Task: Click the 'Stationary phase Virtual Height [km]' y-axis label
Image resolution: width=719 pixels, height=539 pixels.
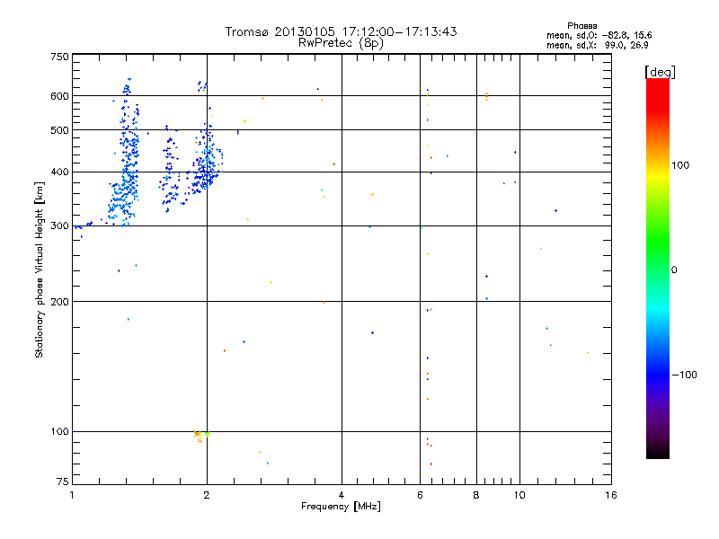Action: coord(40,269)
